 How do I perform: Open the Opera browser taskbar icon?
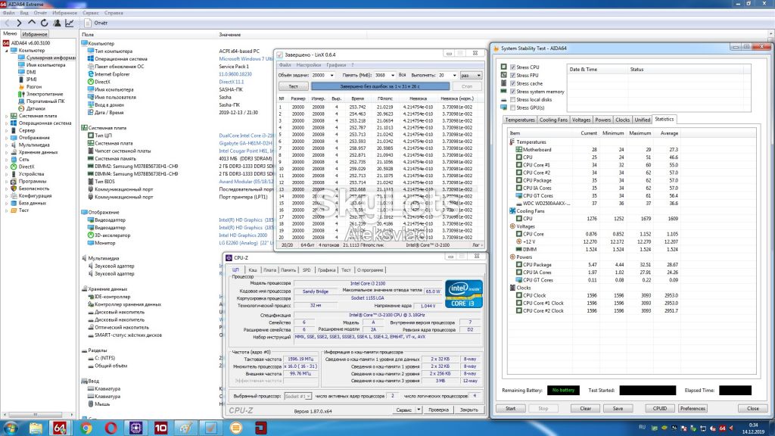[x=110, y=428]
